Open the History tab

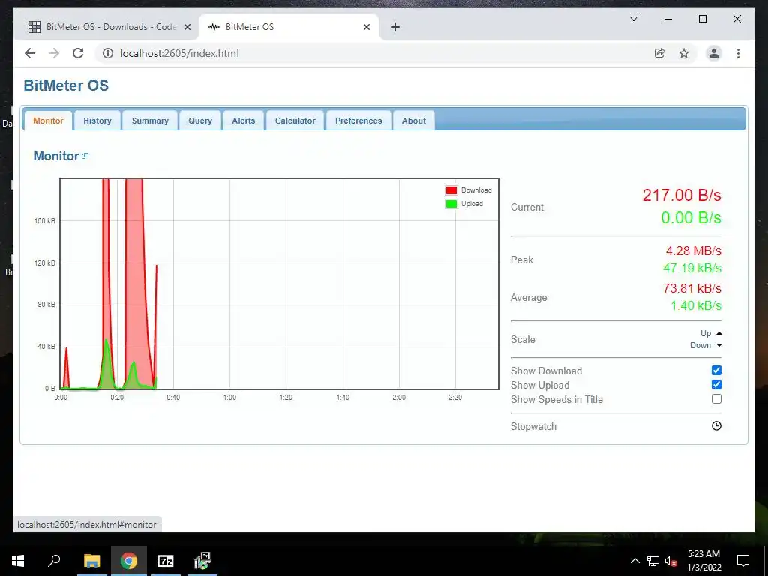click(97, 121)
